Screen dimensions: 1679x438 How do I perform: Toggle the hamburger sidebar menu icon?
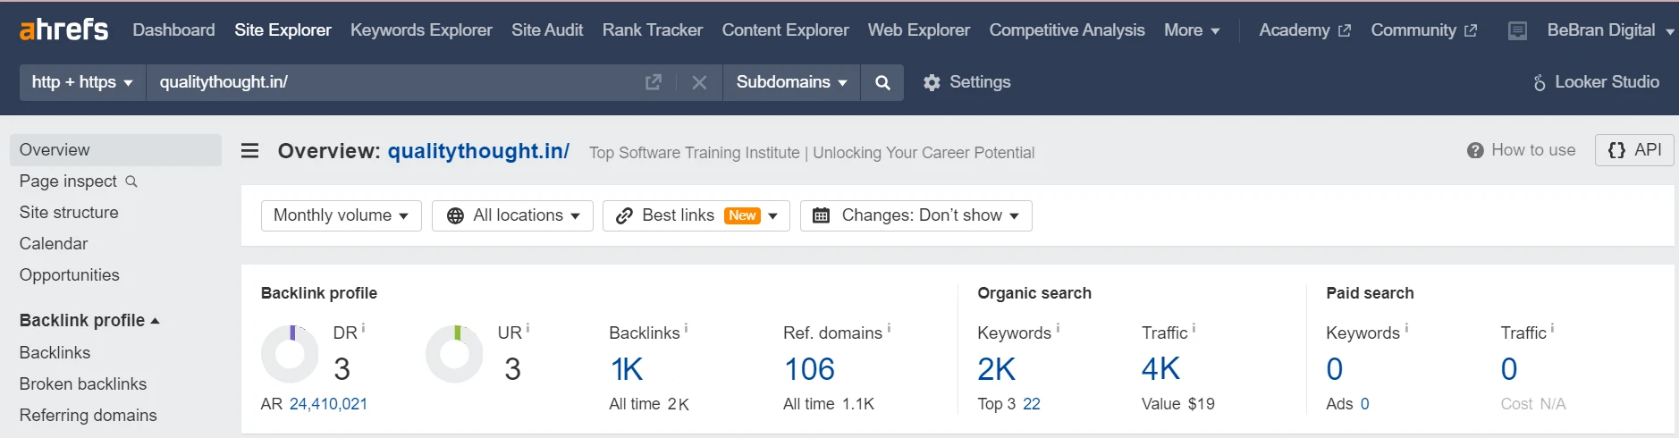pyautogui.click(x=250, y=151)
